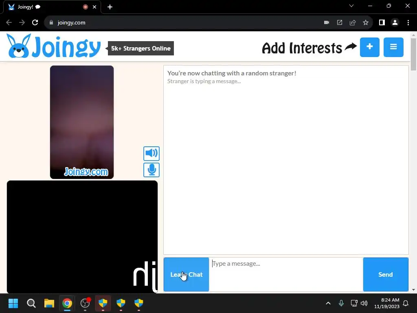The image size is (417, 313).
Task: Select the stranger's video feed
Action: pos(82,122)
